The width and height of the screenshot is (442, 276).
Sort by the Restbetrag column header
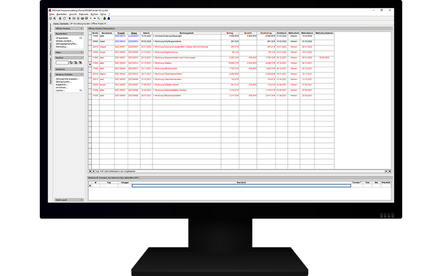[266, 33]
